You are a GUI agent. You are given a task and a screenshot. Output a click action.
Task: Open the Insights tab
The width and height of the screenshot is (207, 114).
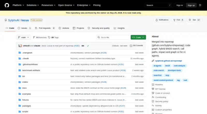(119, 28)
